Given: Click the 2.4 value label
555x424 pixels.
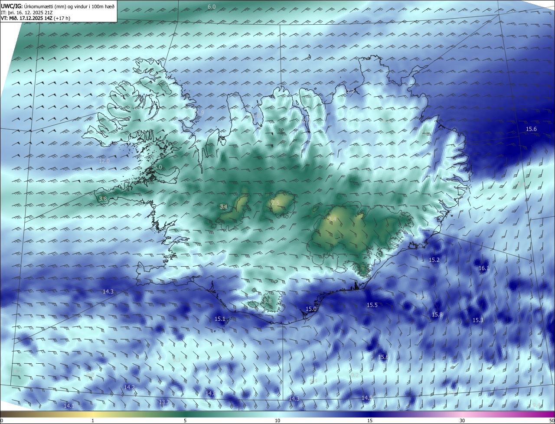Looking at the screenshot, I should pyautogui.click(x=333, y=219).
